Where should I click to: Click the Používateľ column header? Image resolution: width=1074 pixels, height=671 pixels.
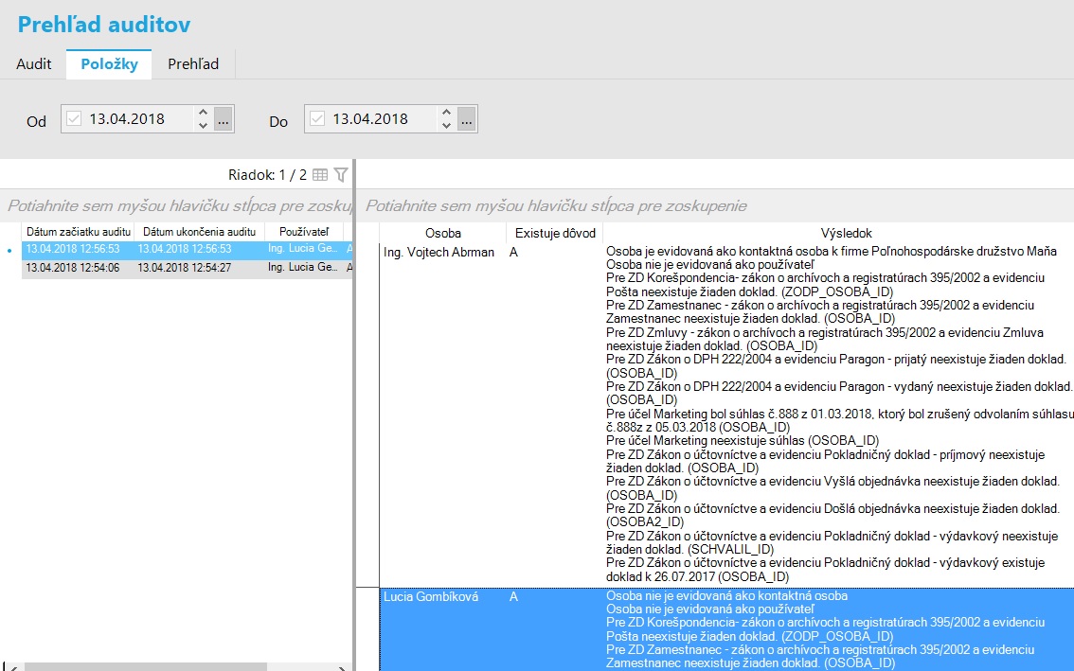pyautogui.click(x=304, y=232)
